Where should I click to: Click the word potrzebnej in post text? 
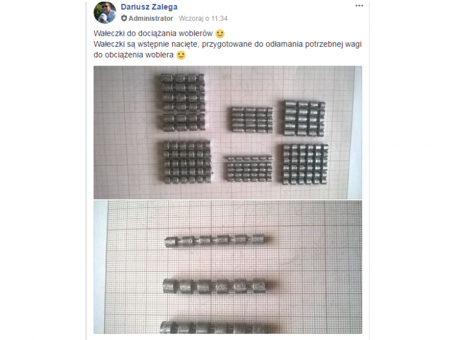point(324,44)
